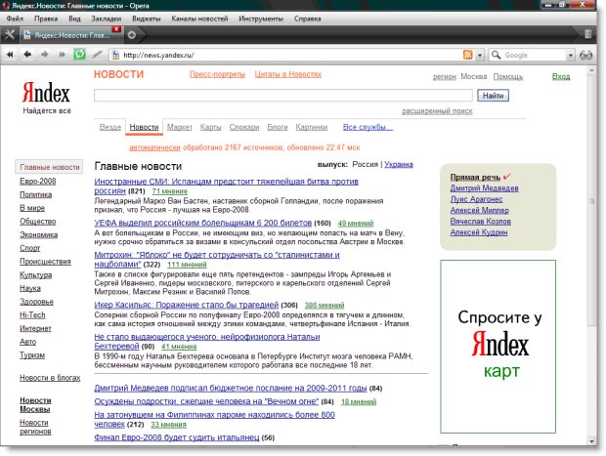
Task: Open Прямая речь heading link
Action: point(475,178)
